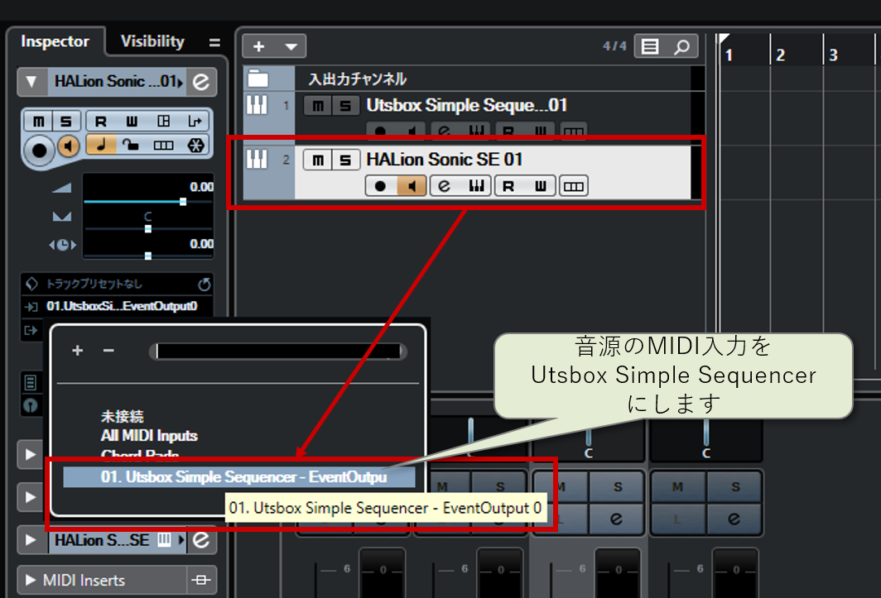
Task: Click the Find Tracks magnifier icon
Action: pyautogui.click(x=681, y=46)
